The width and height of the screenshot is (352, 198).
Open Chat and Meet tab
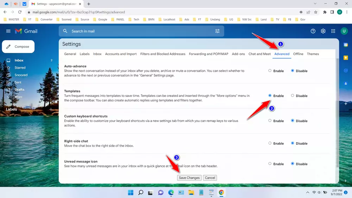coord(259,54)
